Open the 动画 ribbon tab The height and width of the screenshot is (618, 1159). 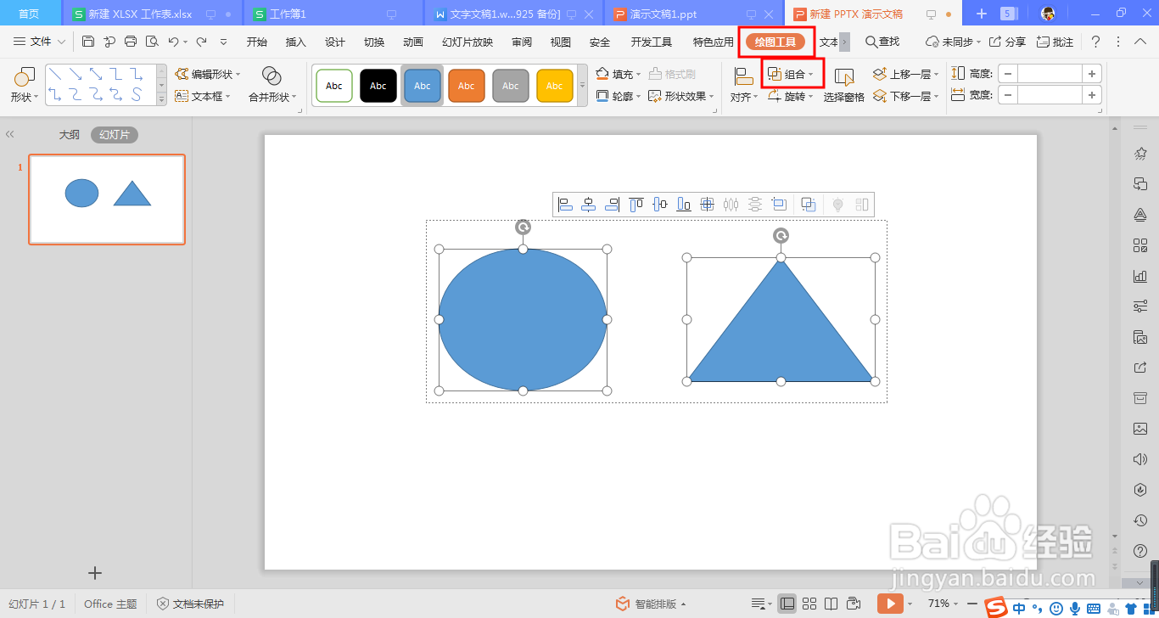[x=413, y=42]
